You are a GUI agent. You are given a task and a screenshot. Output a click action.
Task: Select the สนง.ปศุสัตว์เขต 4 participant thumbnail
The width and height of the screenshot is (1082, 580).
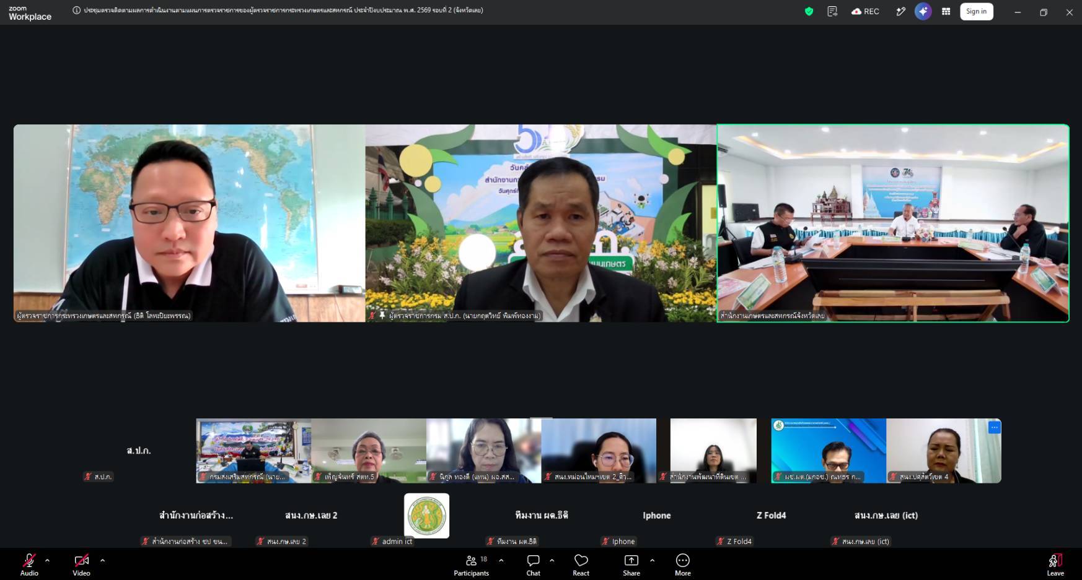pyautogui.click(x=944, y=451)
